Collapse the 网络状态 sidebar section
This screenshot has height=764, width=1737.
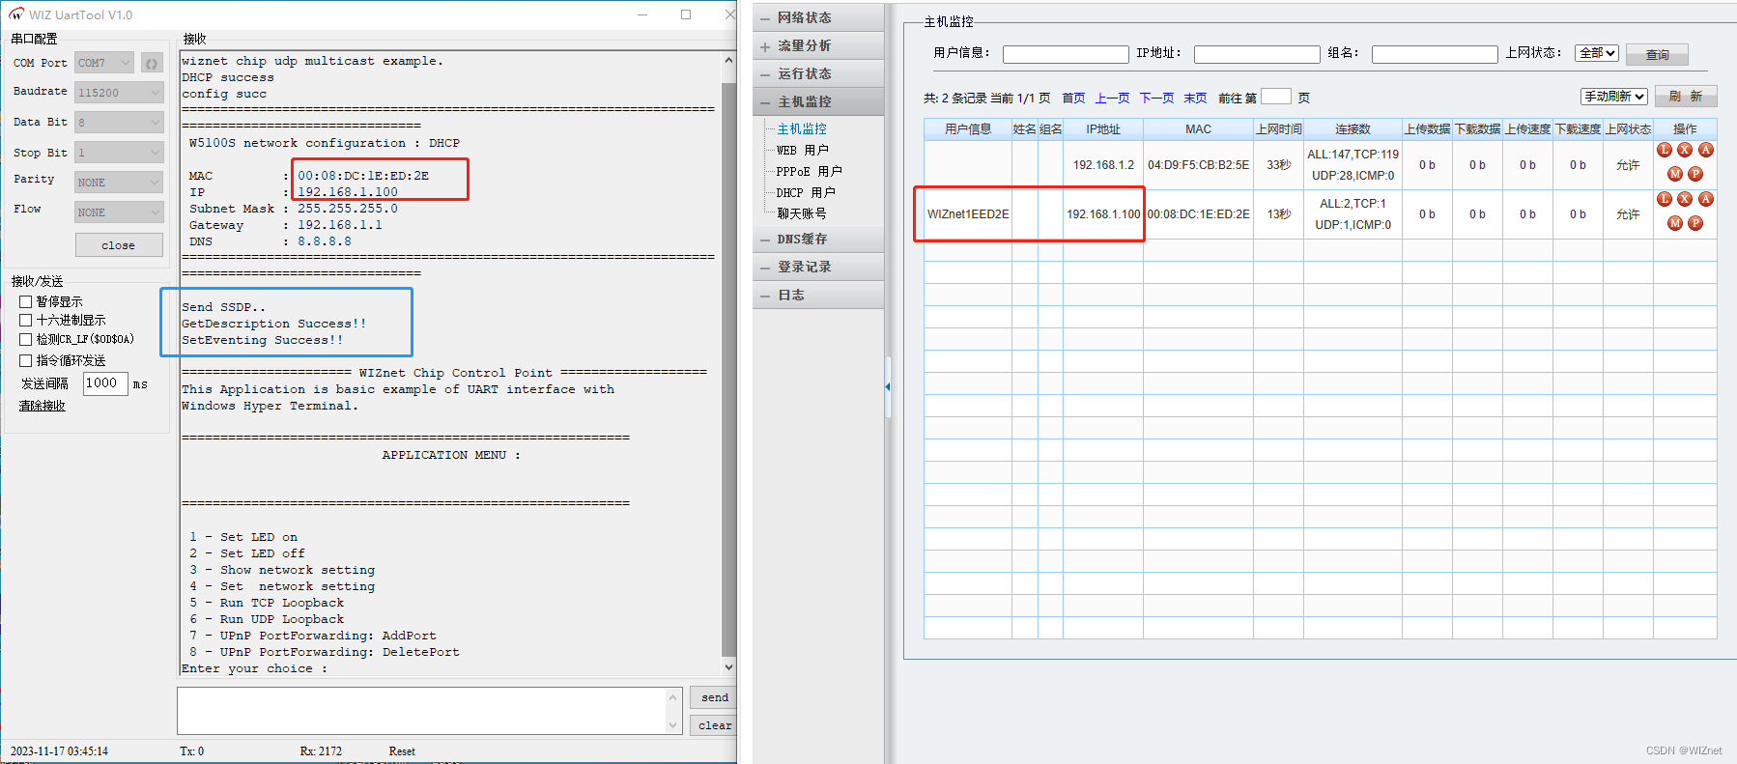(818, 17)
